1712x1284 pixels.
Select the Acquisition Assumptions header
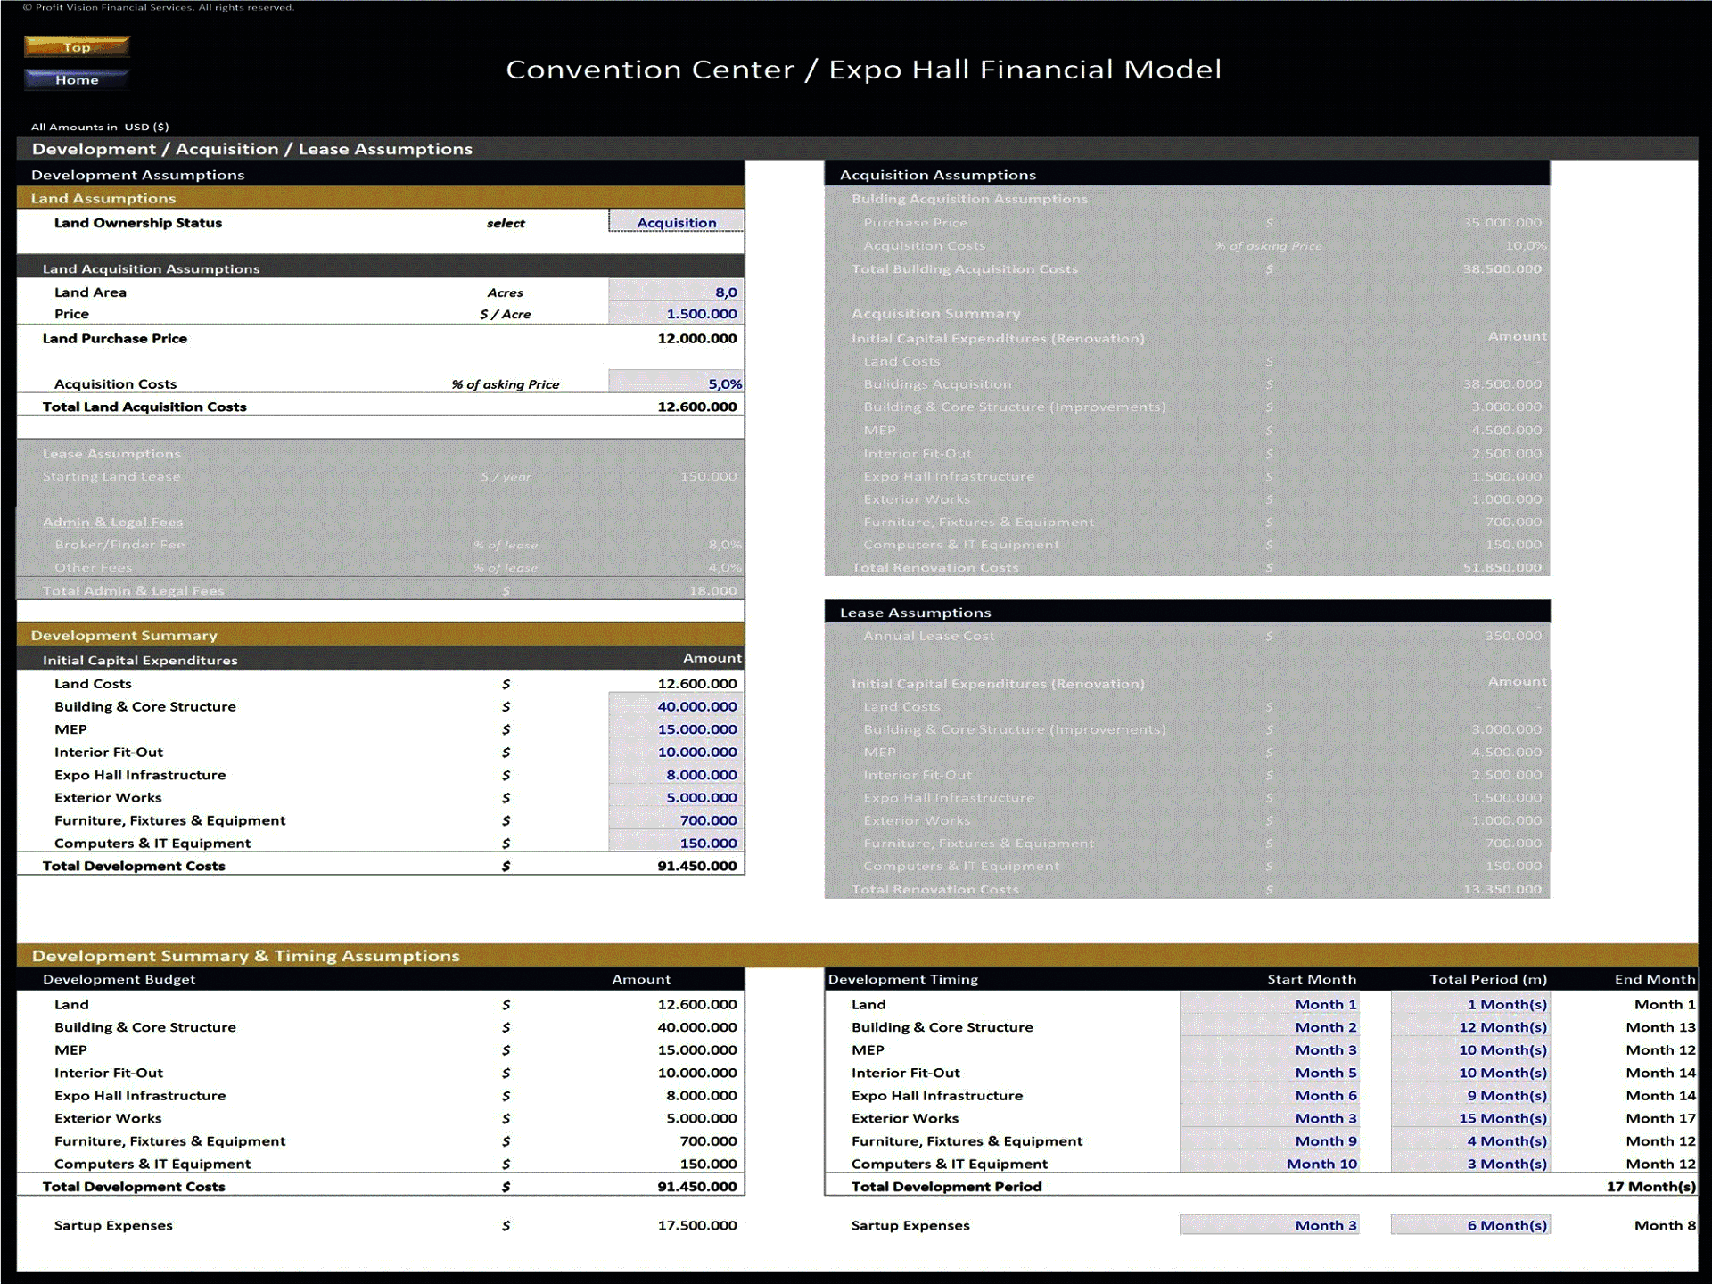click(x=1187, y=174)
